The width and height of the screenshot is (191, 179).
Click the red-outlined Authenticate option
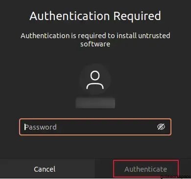point(146,169)
